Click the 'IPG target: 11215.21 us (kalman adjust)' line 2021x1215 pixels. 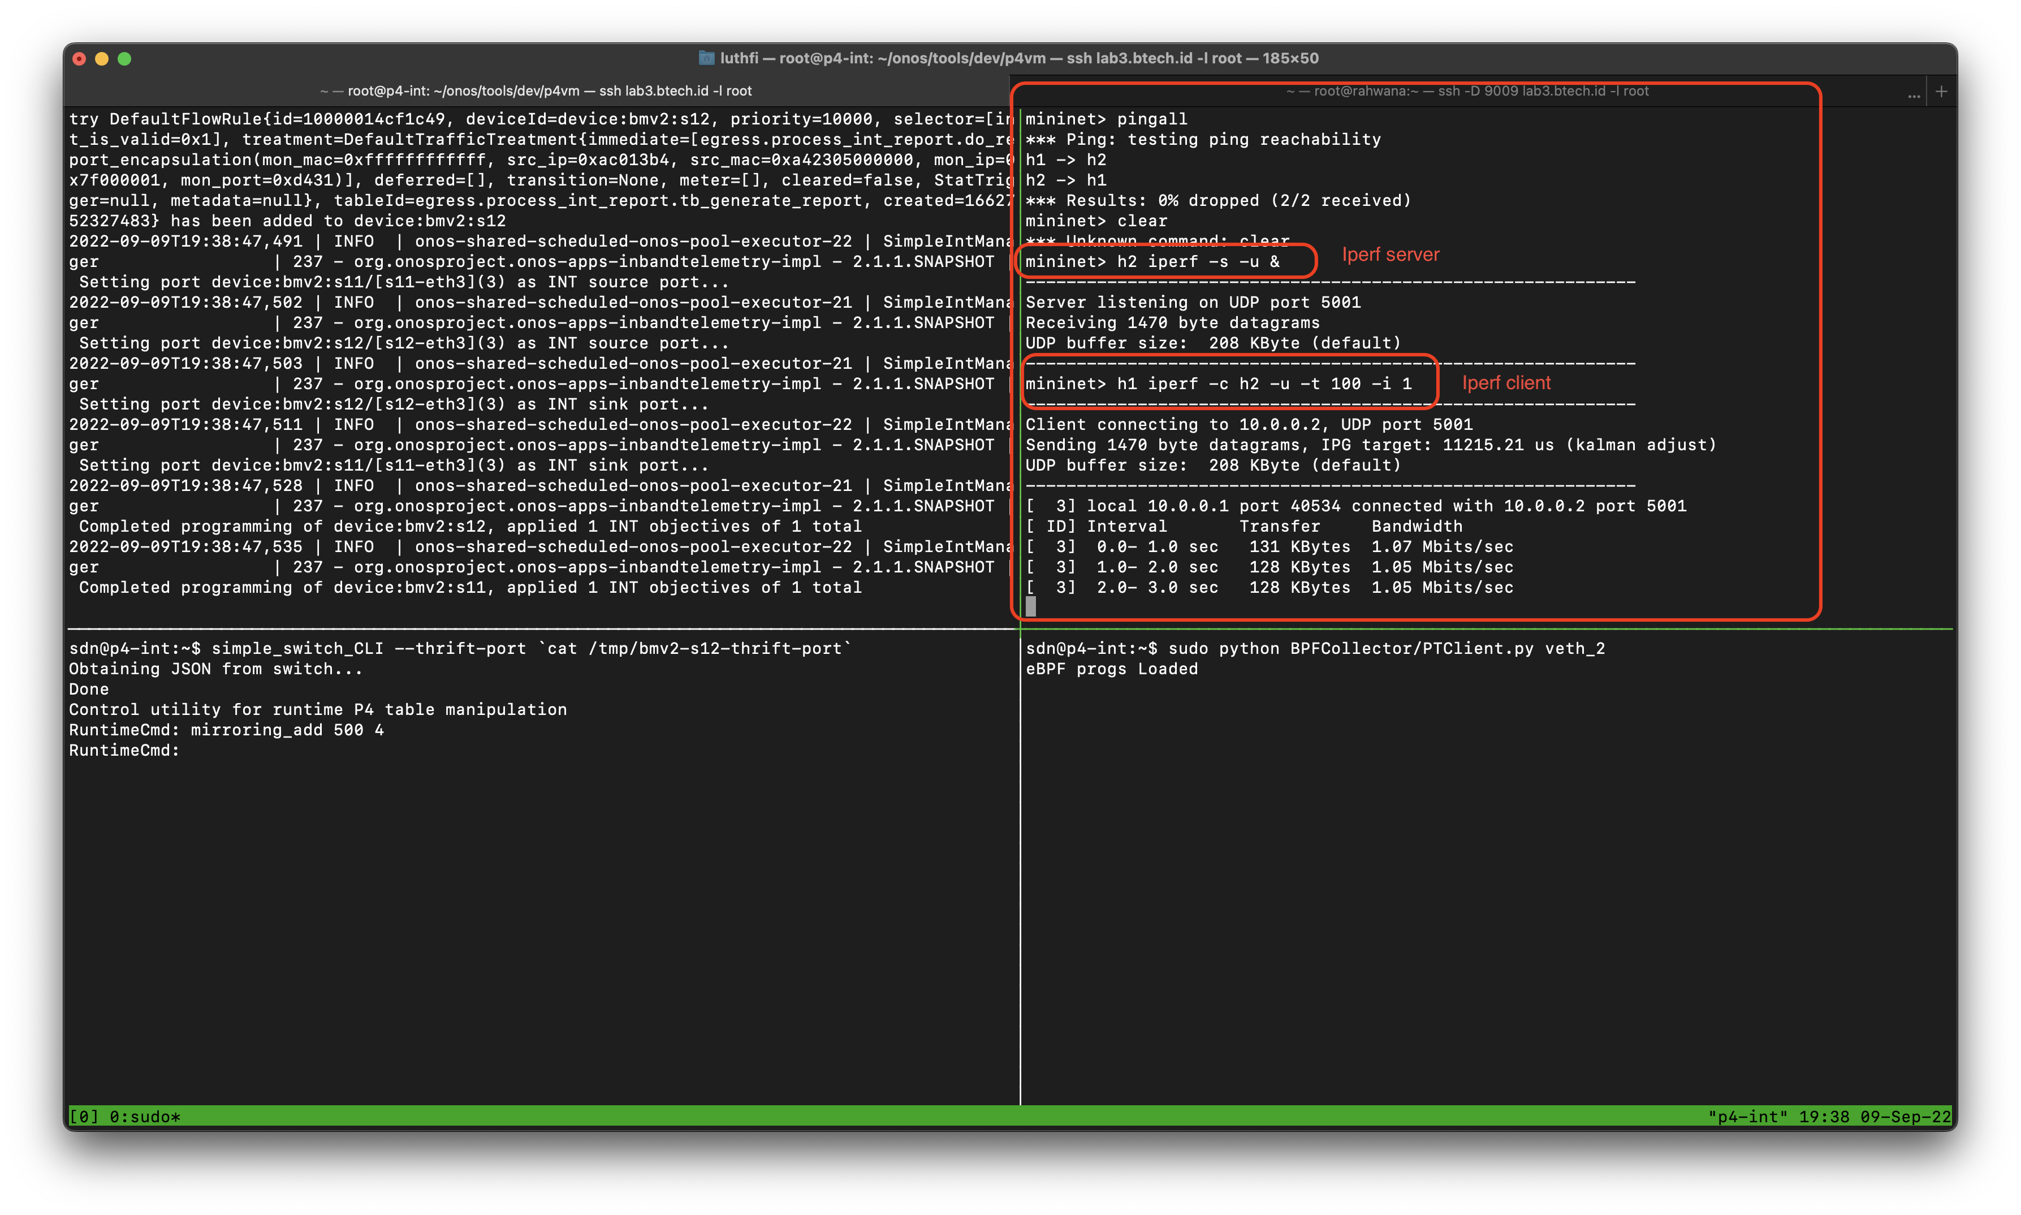pyautogui.click(x=1371, y=445)
